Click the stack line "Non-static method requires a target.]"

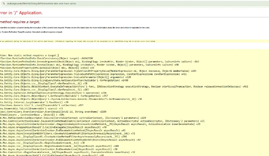pyautogui.click(x=29, y=55)
